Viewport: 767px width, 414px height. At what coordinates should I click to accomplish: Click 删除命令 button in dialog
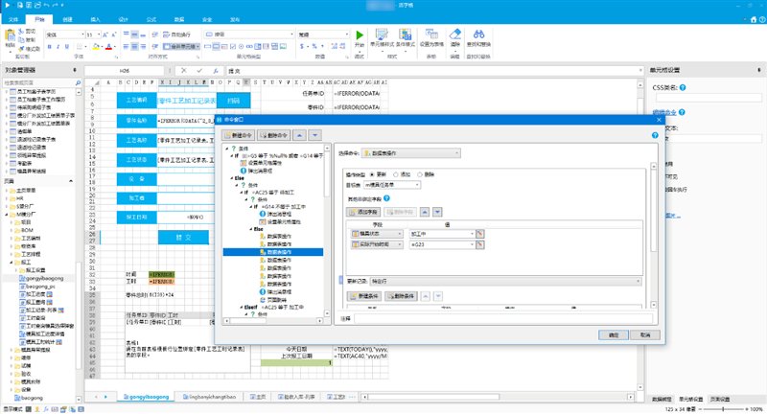coord(274,135)
